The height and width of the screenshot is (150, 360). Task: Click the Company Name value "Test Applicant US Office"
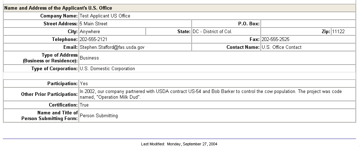105,16
